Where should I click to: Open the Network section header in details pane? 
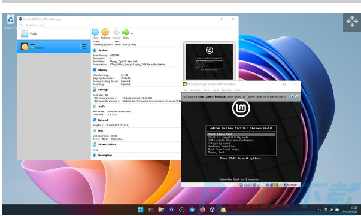tap(103, 120)
